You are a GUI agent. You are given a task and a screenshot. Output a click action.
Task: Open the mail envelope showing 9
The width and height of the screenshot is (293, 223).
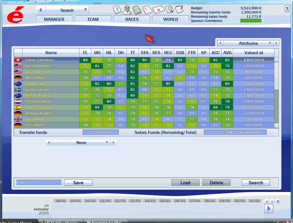point(158,10)
